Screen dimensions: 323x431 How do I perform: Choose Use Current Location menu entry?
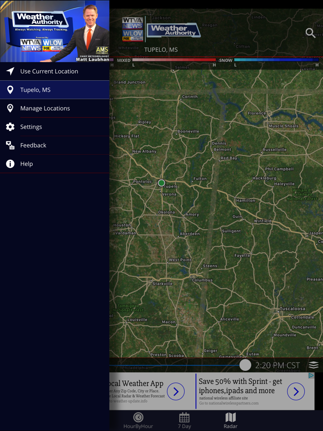coord(55,71)
